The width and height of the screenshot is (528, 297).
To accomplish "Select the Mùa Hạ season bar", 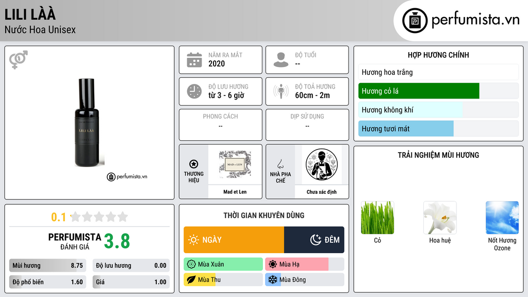I will (305, 265).
